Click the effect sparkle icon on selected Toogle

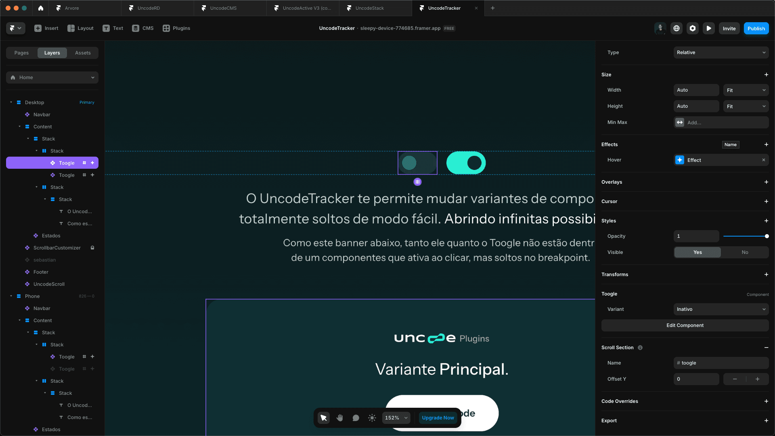[x=92, y=163]
